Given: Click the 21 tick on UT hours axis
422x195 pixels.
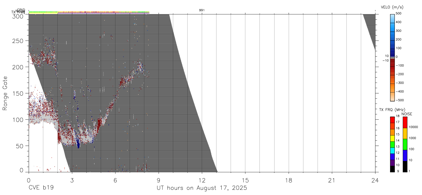Looking at the screenshot, I should click(332, 180).
